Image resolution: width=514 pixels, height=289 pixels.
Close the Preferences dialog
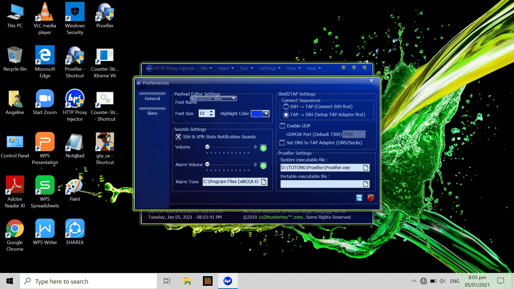click(x=371, y=81)
